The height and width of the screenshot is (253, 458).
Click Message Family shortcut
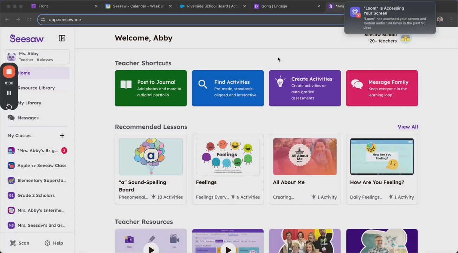tap(382, 88)
